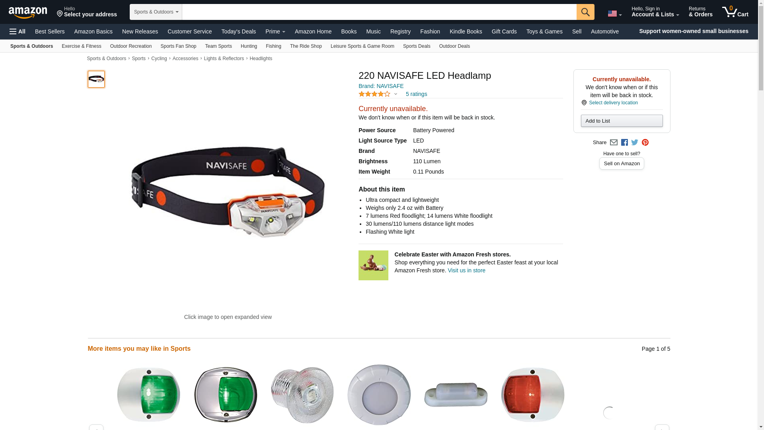Open the shopping cart
The height and width of the screenshot is (430, 764).
click(735, 12)
